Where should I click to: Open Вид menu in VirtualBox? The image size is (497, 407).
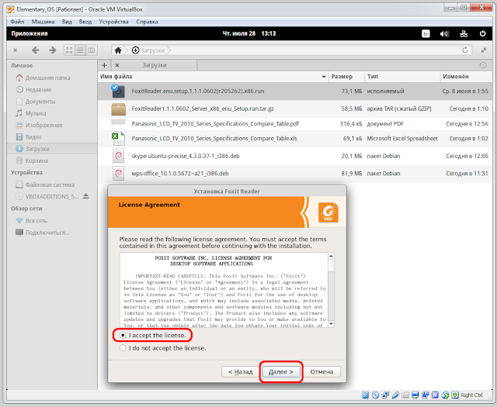67,22
